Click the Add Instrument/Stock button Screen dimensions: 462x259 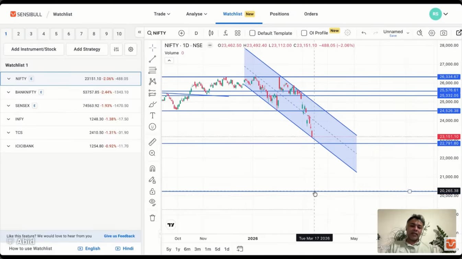pyautogui.click(x=34, y=49)
